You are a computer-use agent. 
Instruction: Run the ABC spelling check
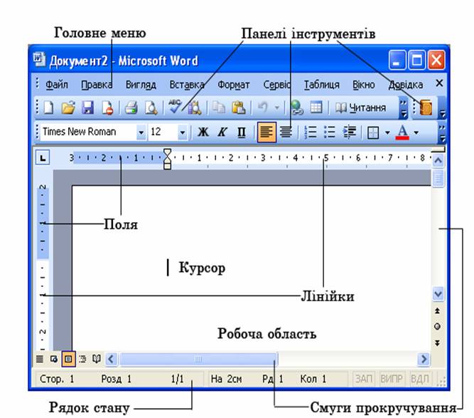tap(175, 107)
